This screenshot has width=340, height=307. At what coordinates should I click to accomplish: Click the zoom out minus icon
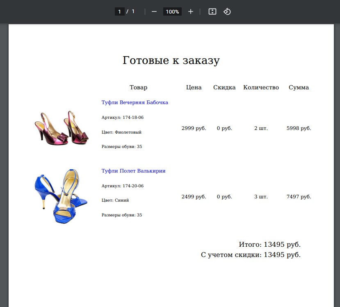click(154, 11)
